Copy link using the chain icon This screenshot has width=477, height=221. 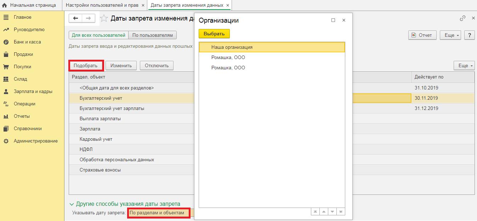point(462,18)
